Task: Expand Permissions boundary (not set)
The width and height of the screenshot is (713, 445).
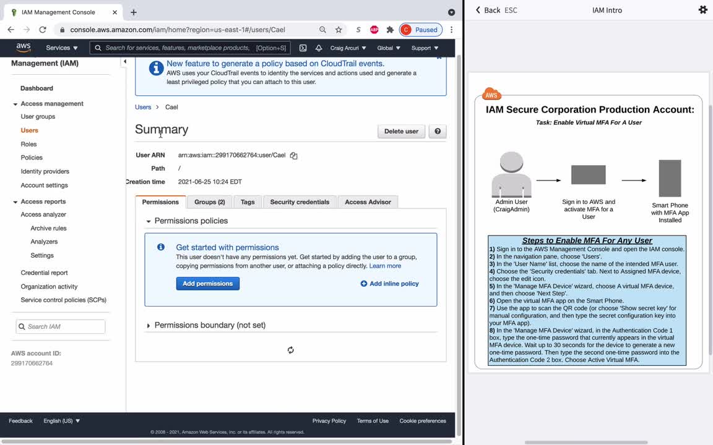Action: [149, 326]
